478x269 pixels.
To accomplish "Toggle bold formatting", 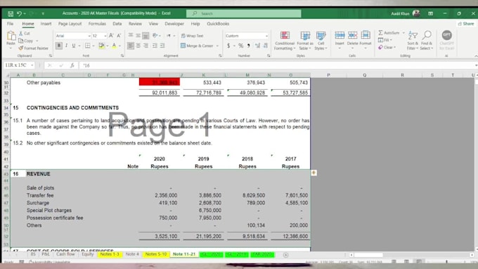I will point(59,46).
